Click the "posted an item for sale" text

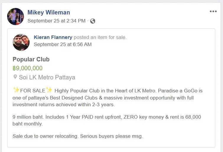coord(100,37)
